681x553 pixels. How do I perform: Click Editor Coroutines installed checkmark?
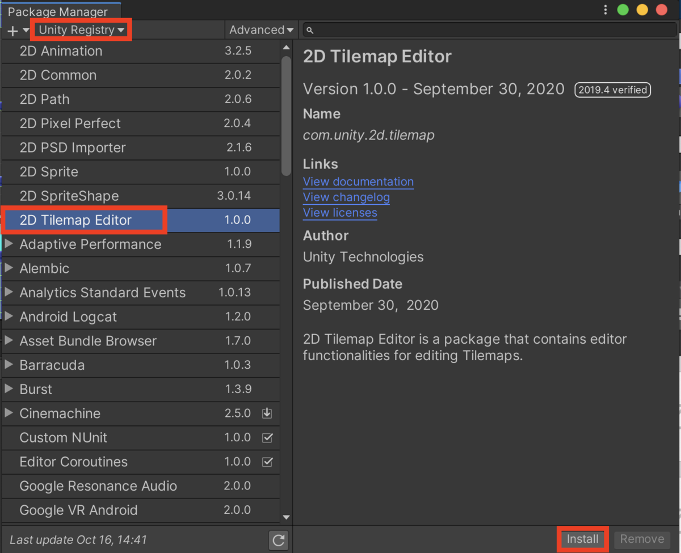pos(267,462)
